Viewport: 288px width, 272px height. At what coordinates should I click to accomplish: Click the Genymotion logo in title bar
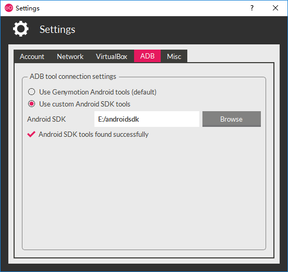9,8
